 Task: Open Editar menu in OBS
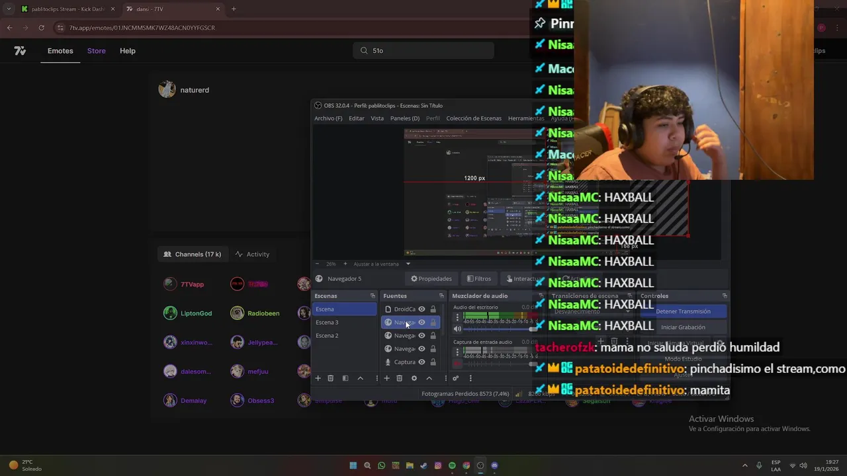357,118
